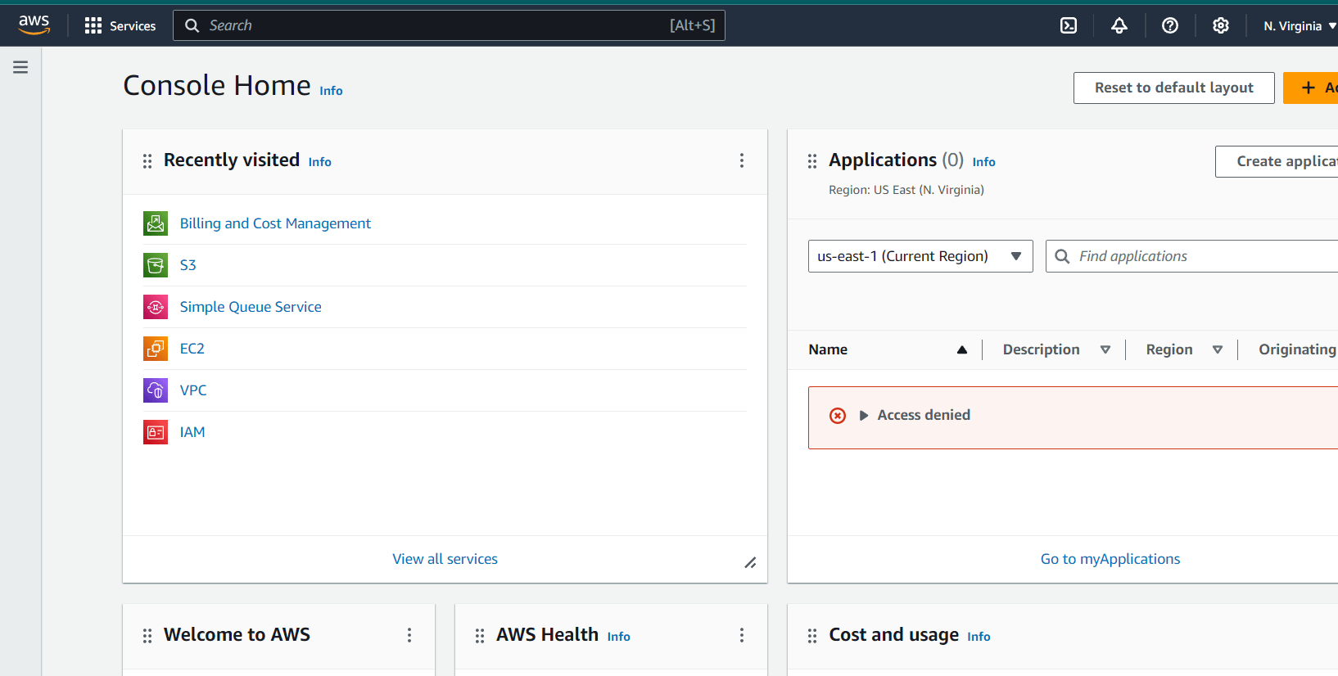Click the Billing and Cost Management icon
1338x676 pixels.
coord(156,223)
